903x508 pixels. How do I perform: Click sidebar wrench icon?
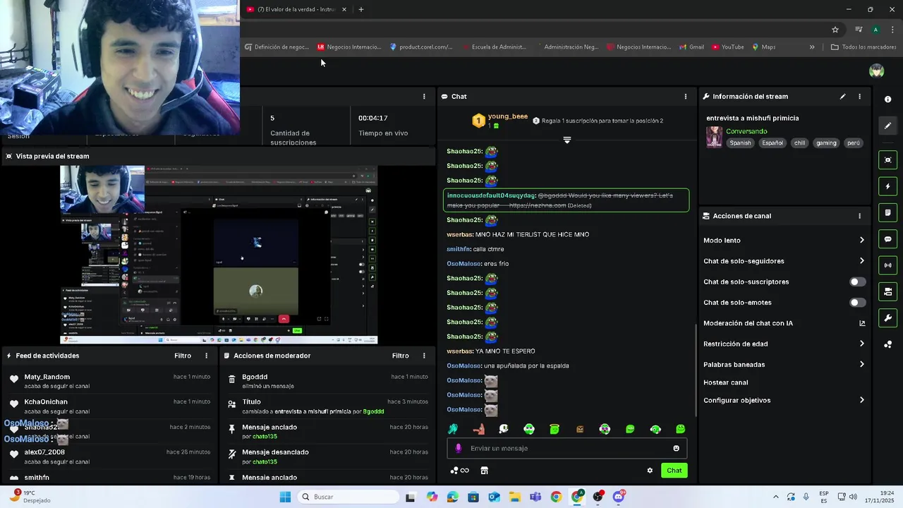coord(888,318)
